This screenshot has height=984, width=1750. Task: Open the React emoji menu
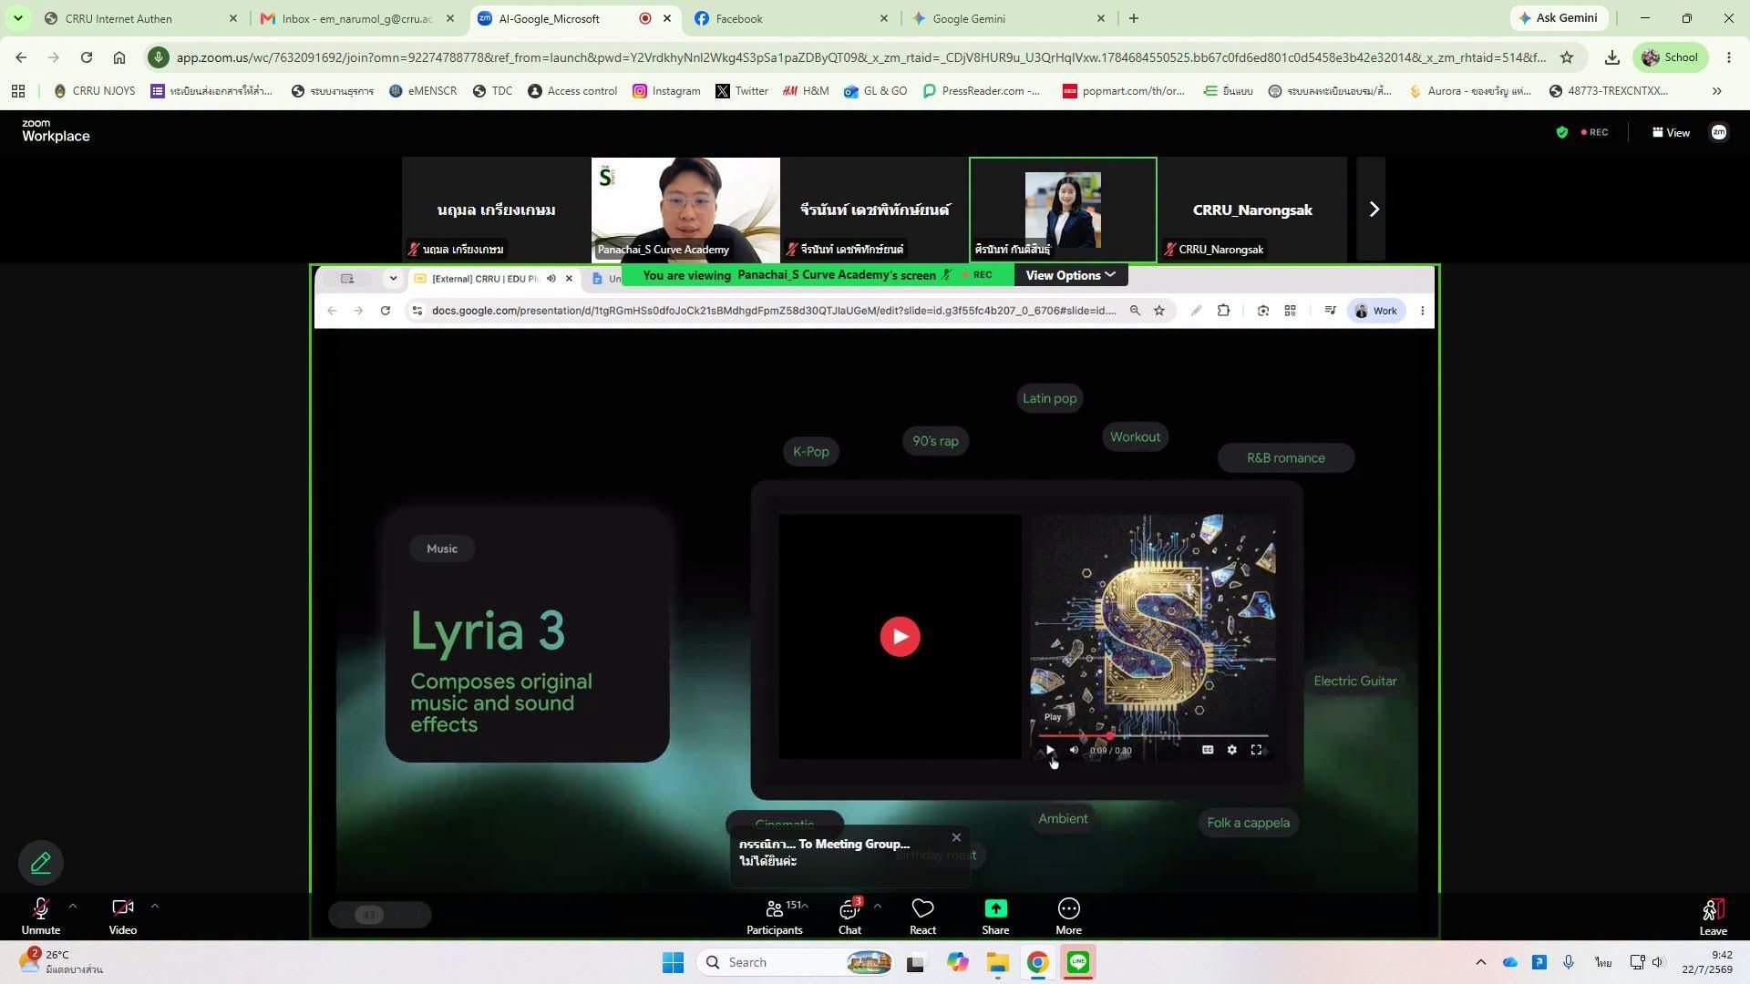pyautogui.click(x=922, y=916)
